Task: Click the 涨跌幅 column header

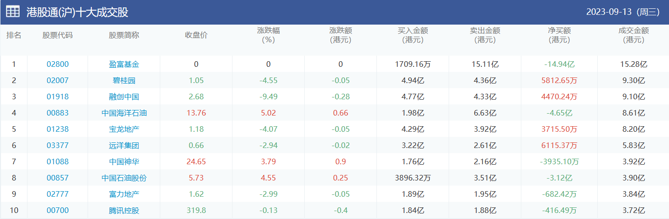Action: tap(268, 35)
